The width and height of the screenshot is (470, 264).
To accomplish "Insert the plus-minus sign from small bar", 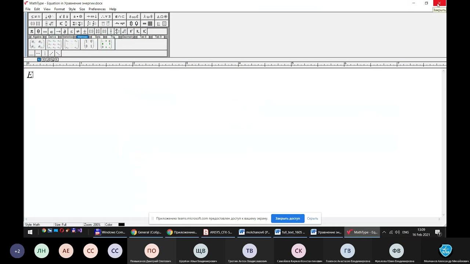I will (84, 32).
